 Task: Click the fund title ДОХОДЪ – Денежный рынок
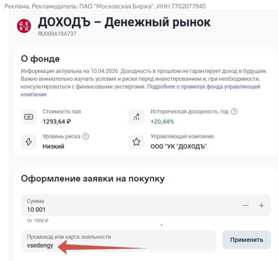pos(124,22)
